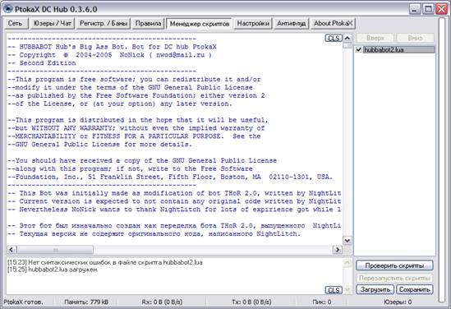Click editor vertical scroll up arrow
Image resolution: width=451 pixels, height=309 pixels.
coord(347,38)
